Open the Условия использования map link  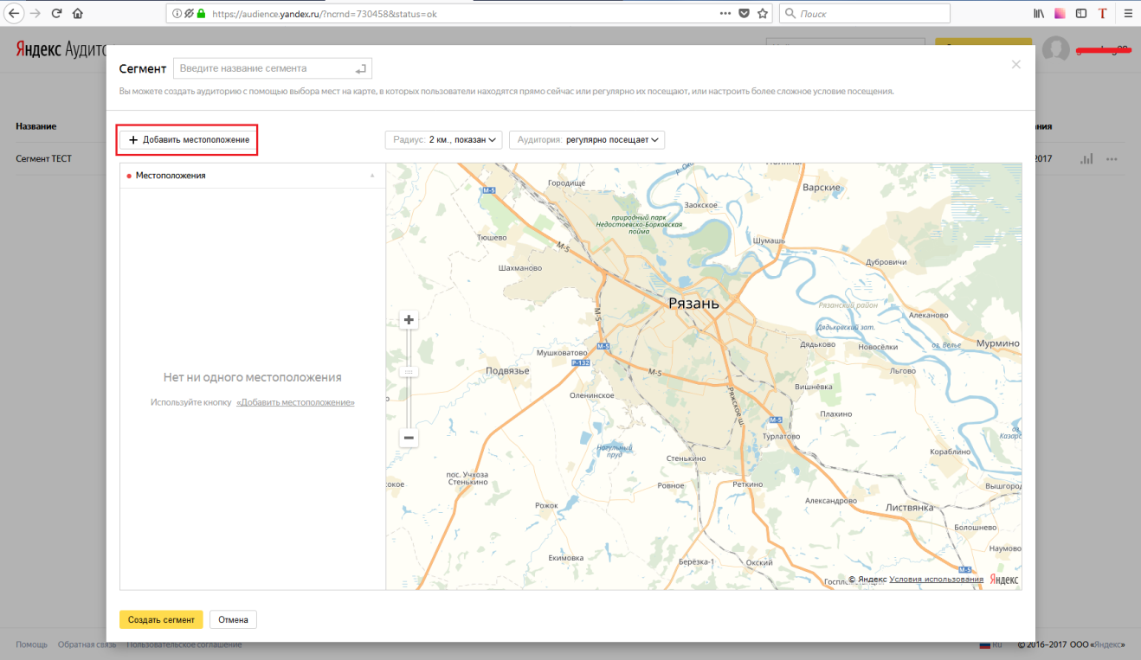936,580
